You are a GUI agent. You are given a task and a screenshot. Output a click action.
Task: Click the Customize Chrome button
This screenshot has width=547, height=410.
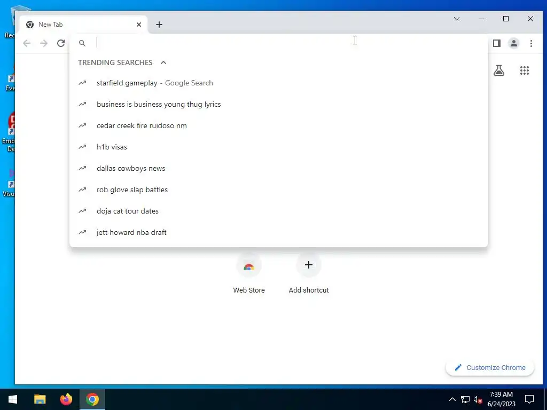click(x=490, y=367)
